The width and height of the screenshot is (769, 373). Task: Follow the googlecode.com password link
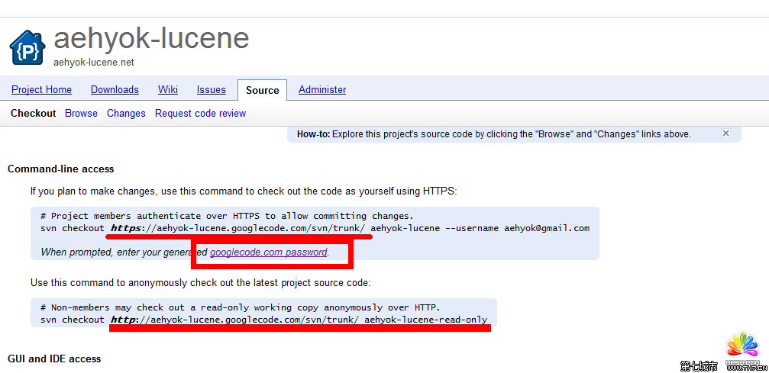[268, 252]
